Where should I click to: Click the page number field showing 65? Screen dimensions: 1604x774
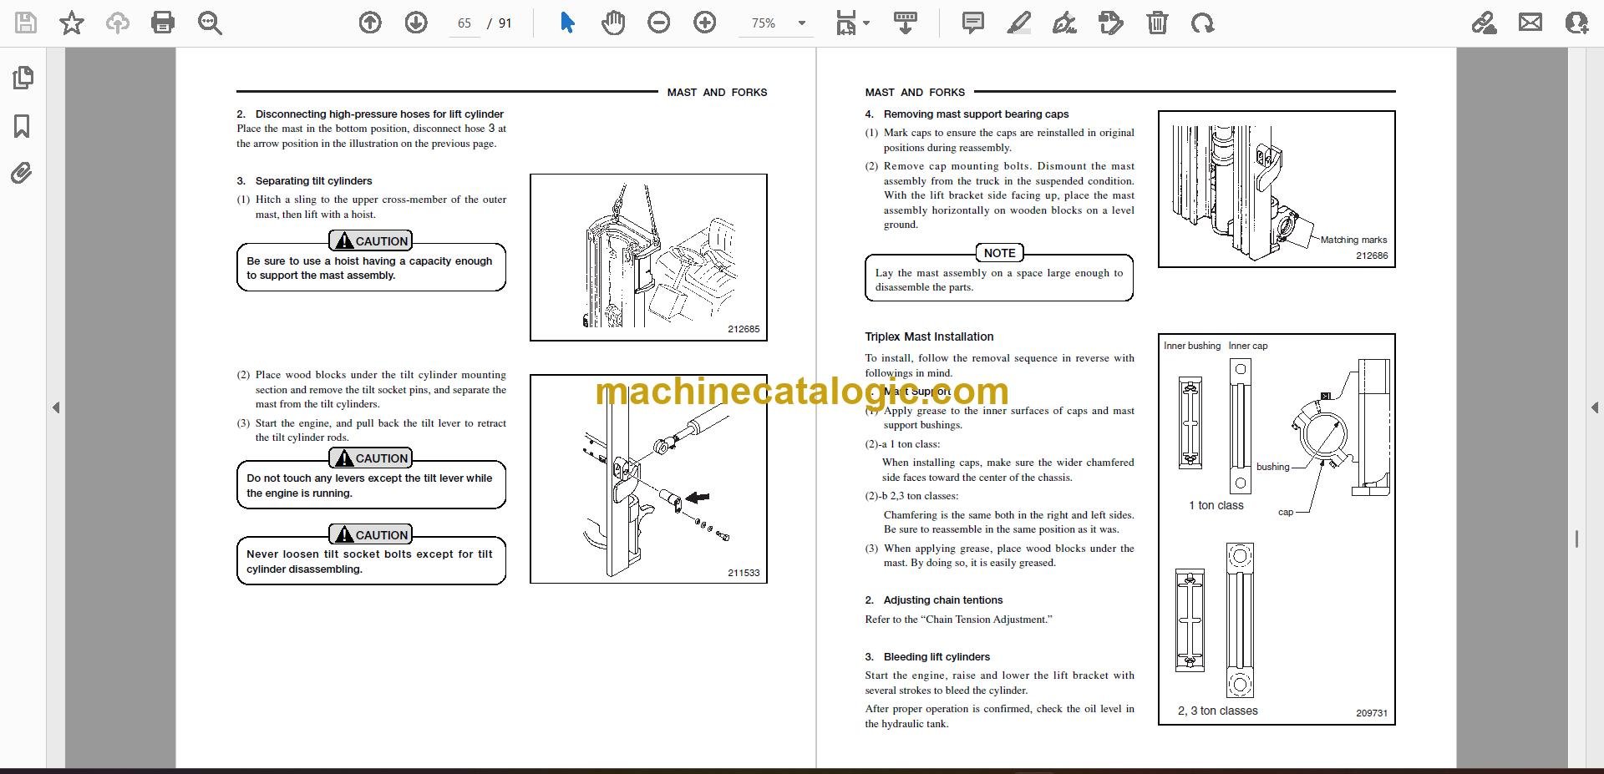point(464,23)
